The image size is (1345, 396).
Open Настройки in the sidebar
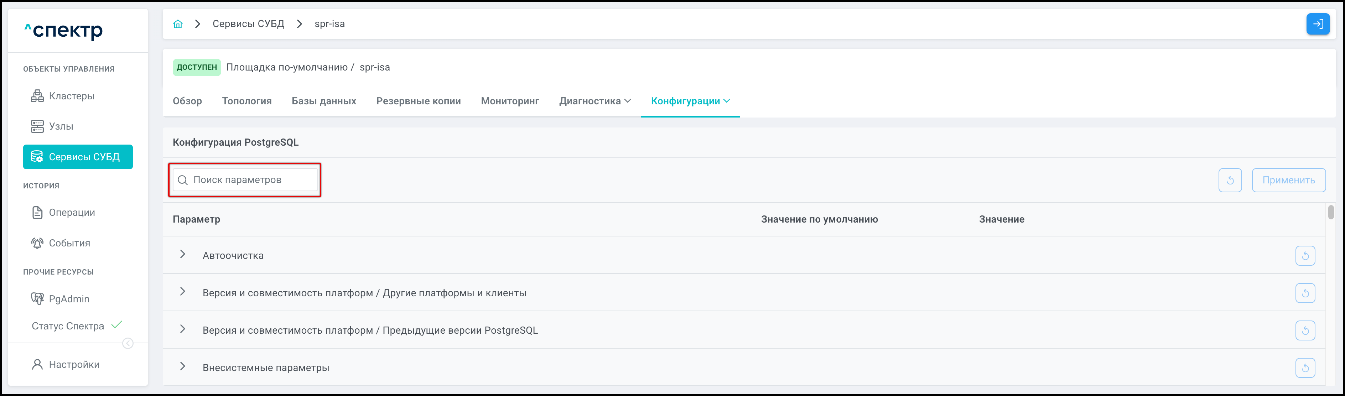click(74, 365)
